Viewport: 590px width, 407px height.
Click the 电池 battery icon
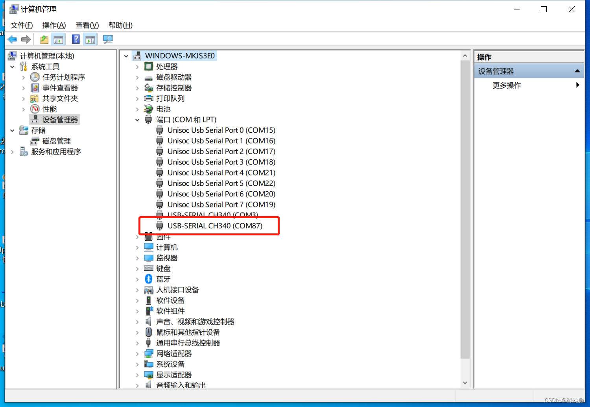point(148,109)
